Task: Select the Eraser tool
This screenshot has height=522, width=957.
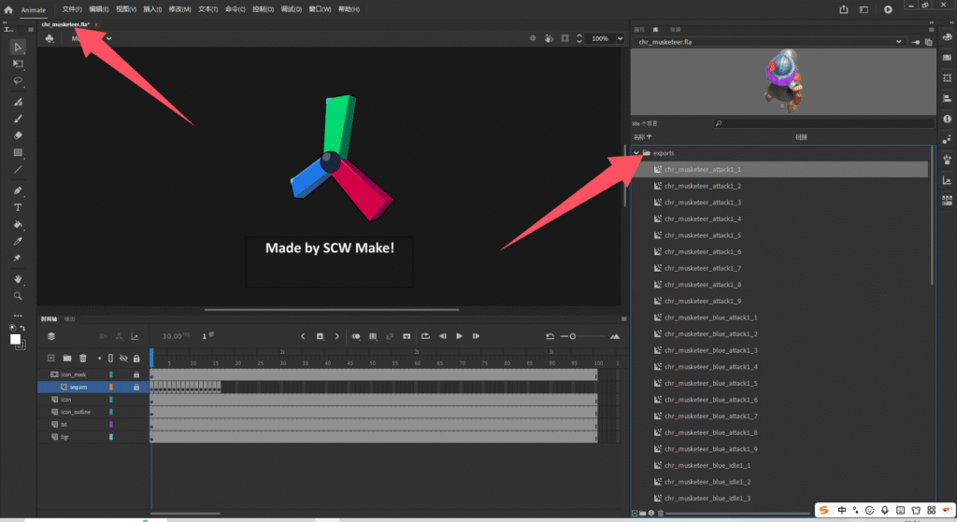Action: [x=18, y=135]
